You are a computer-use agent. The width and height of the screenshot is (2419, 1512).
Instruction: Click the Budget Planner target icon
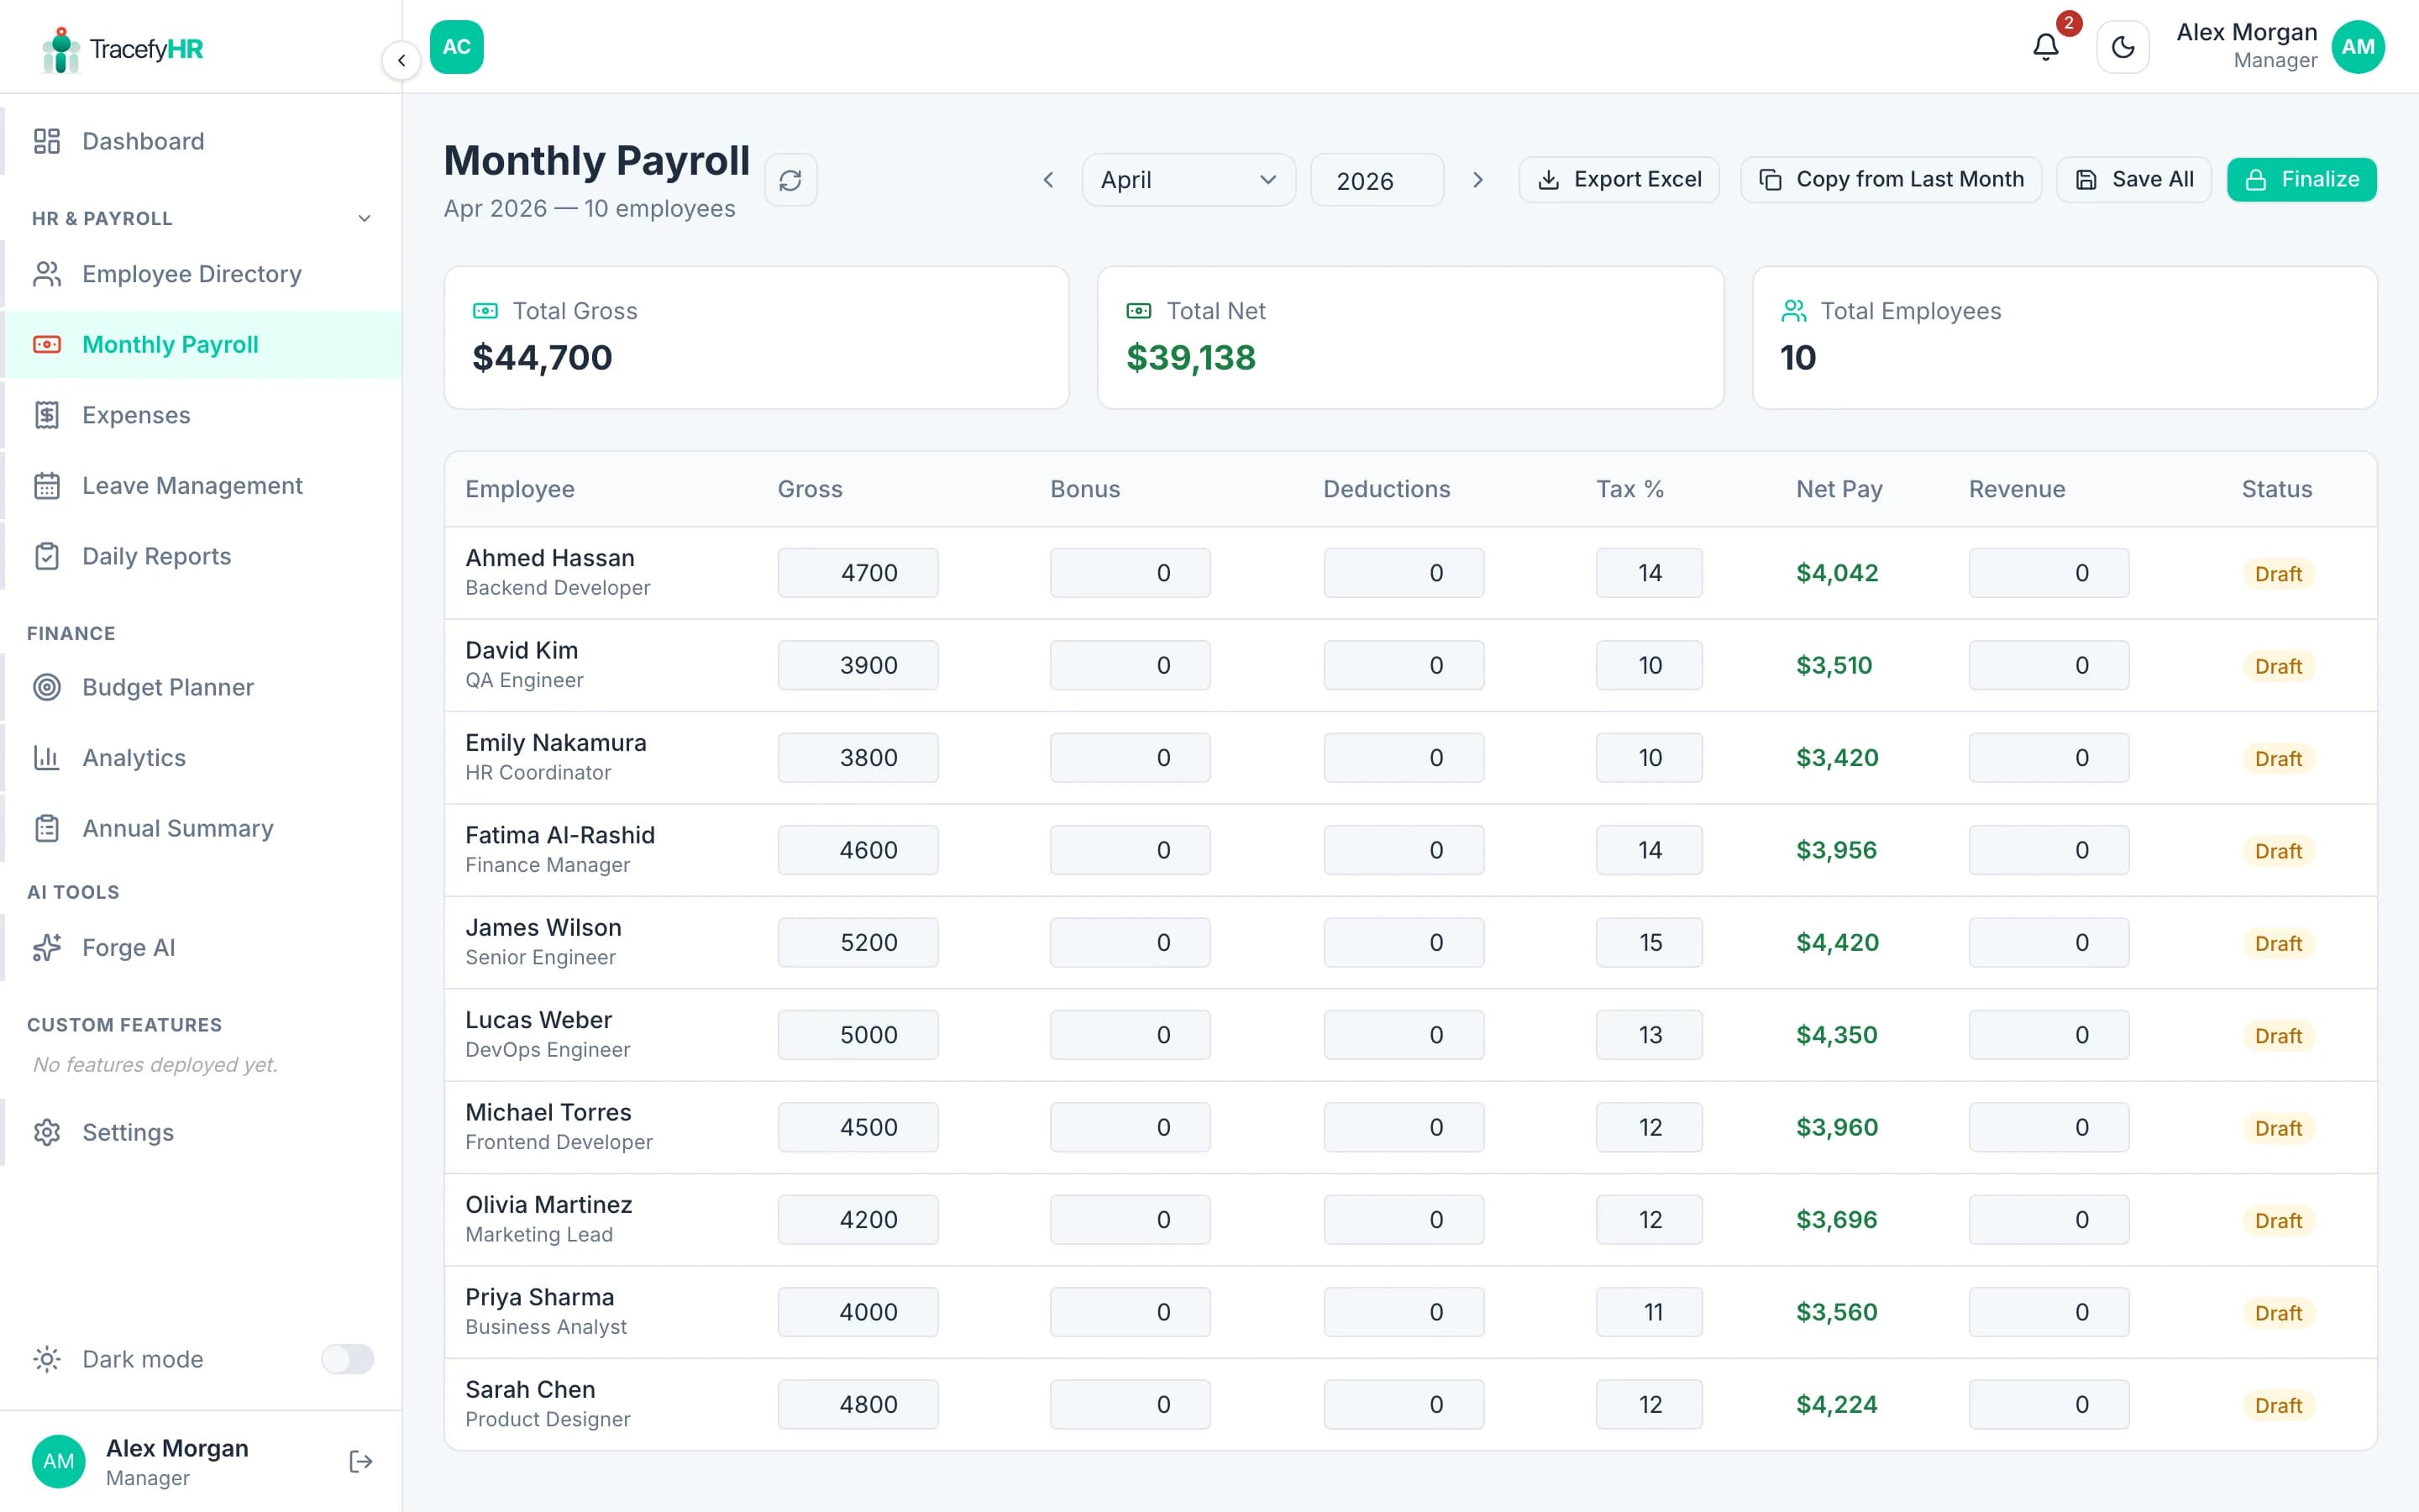46,687
